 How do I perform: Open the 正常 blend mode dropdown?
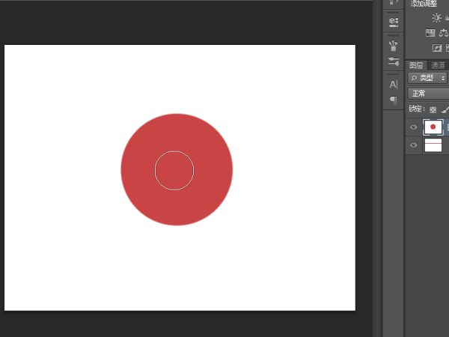(428, 94)
